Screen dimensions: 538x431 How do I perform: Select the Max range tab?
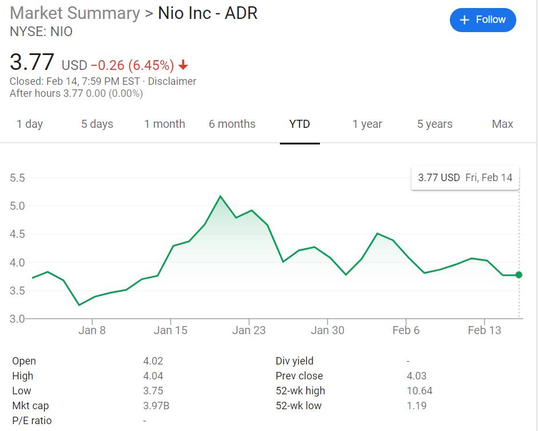503,124
